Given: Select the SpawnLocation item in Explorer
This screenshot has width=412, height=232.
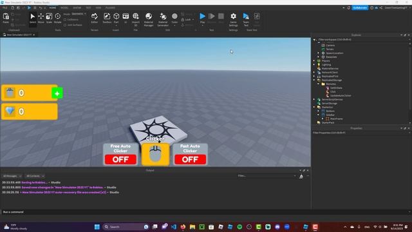Looking at the screenshot, I should pyautogui.click(x=335, y=53).
